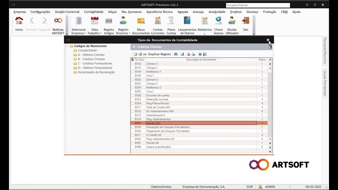Click sort icon beside Tp. Doc. header
Screen dimensions: 338x190
click(x=132, y=60)
